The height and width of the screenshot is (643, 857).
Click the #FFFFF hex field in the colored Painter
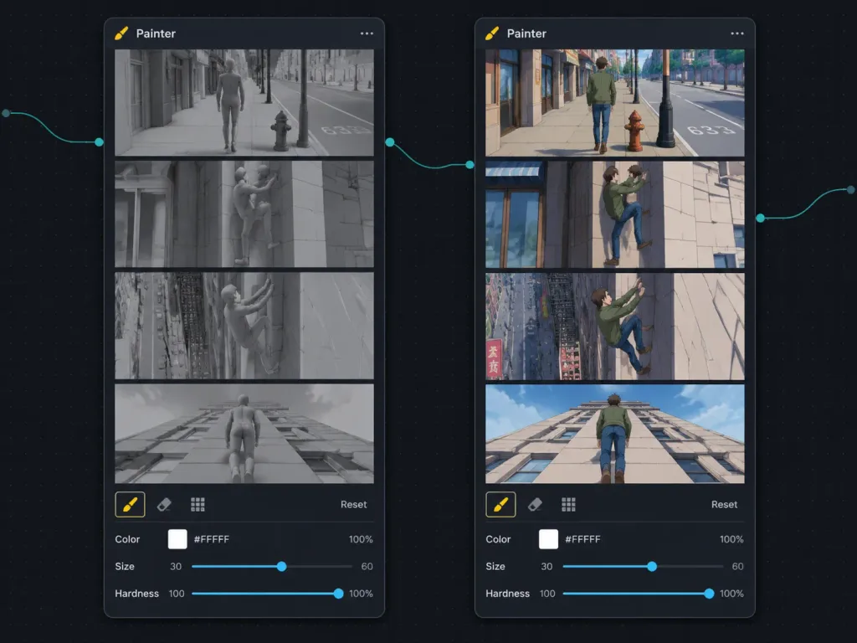click(x=582, y=539)
